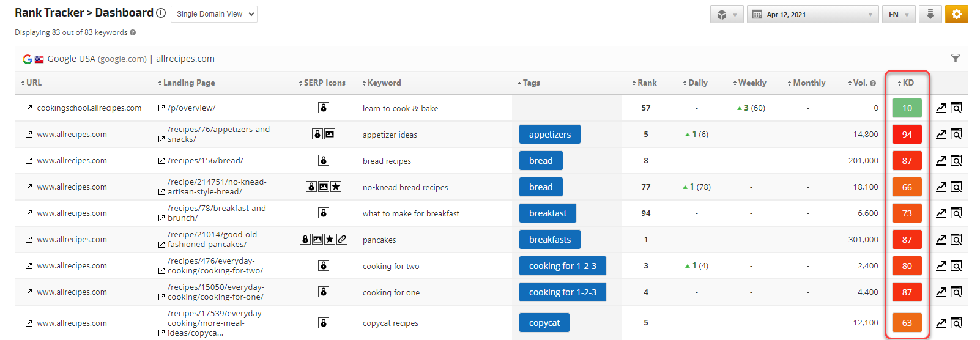The image size is (980, 340).
Task: Open the Apr 12, 2021 date picker
Action: pos(812,15)
